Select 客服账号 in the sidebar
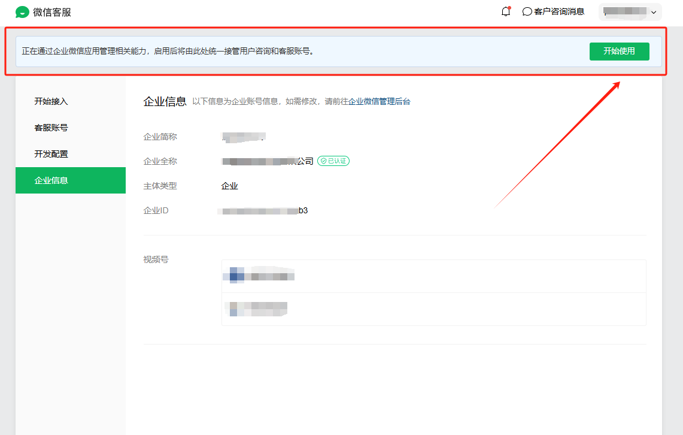Screen dimensions: 683x435 pyautogui.click(x=51, y=128)
